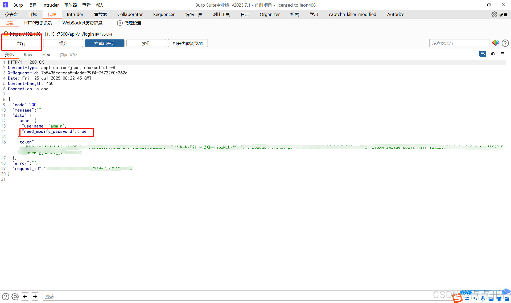Open the Decoder tab (编码工具)
The height and width of the screenshot is (303, 511).
[x=194, y=14]
